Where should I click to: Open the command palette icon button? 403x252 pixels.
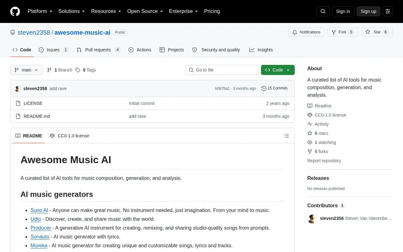[x=388, y=11]
